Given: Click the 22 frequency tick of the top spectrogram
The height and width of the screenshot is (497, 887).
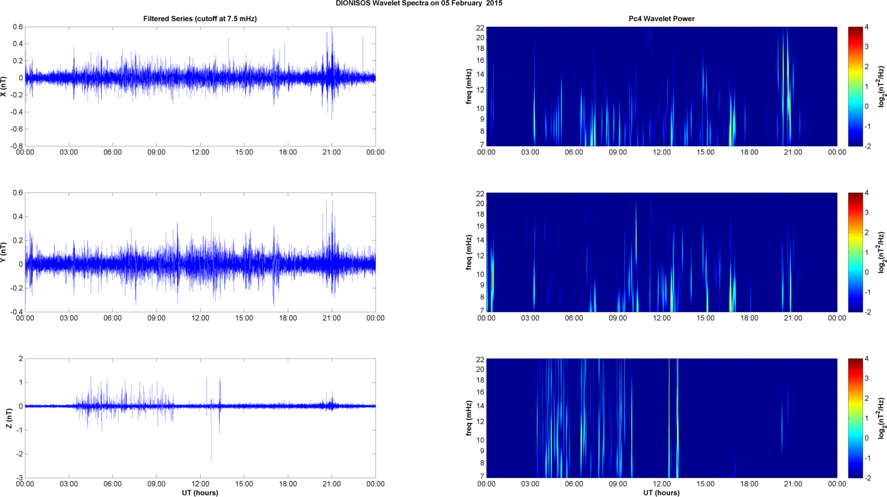Looking at the screenshot, I should 480,28.
